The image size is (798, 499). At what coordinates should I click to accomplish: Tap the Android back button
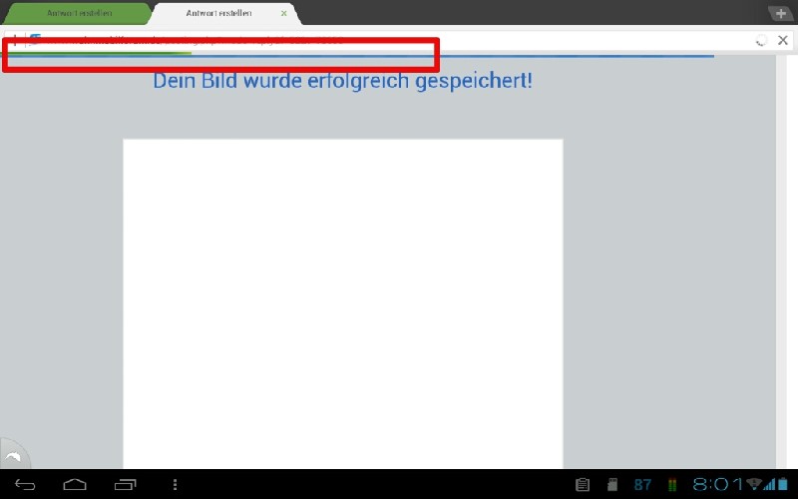[25, 485]
